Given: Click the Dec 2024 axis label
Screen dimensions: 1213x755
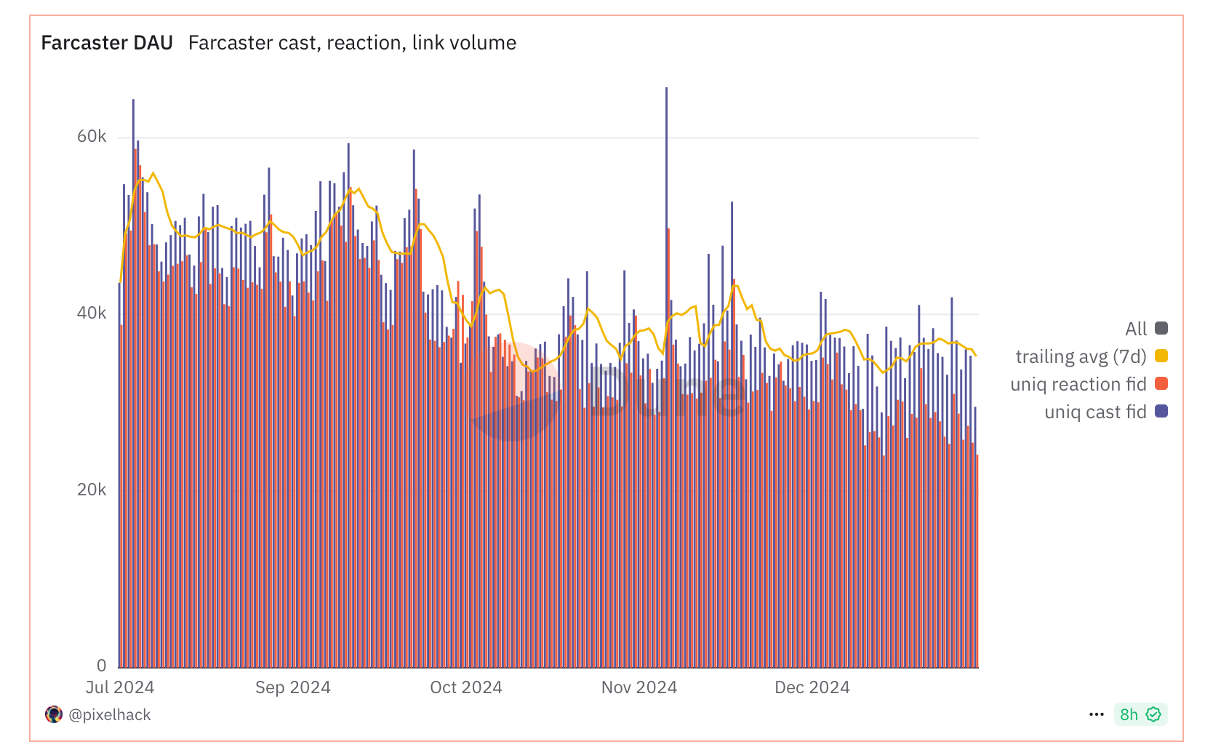Looking at the screenshot, I should (812, 687).
